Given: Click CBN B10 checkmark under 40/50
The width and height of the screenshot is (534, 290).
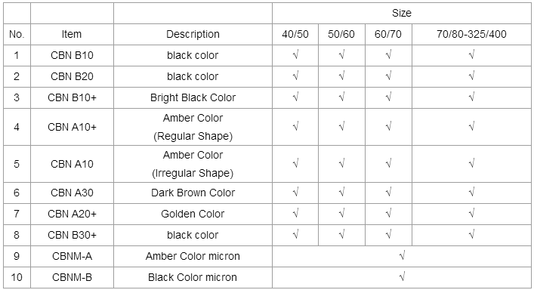Looking at the screenshot, I should [295, 55].
